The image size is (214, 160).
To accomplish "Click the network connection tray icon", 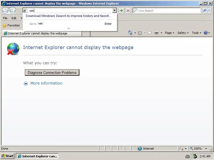I will pyautogui.click(x=195, y=156).
